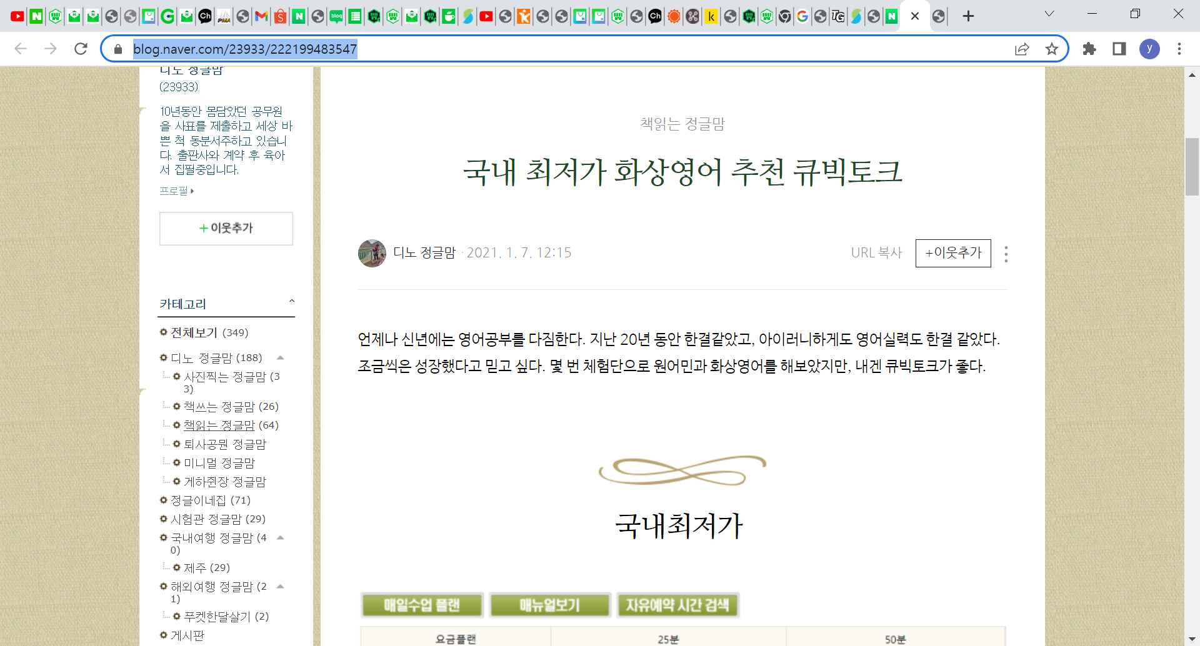Screen dimensions: 1200x646
Task: Collapse the 카테고리 section
Action: click(x=291, y=302)
